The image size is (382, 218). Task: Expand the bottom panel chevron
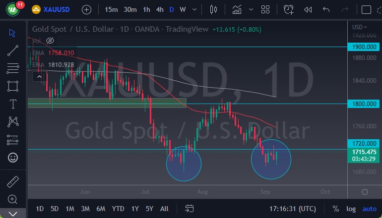[13, 214]
